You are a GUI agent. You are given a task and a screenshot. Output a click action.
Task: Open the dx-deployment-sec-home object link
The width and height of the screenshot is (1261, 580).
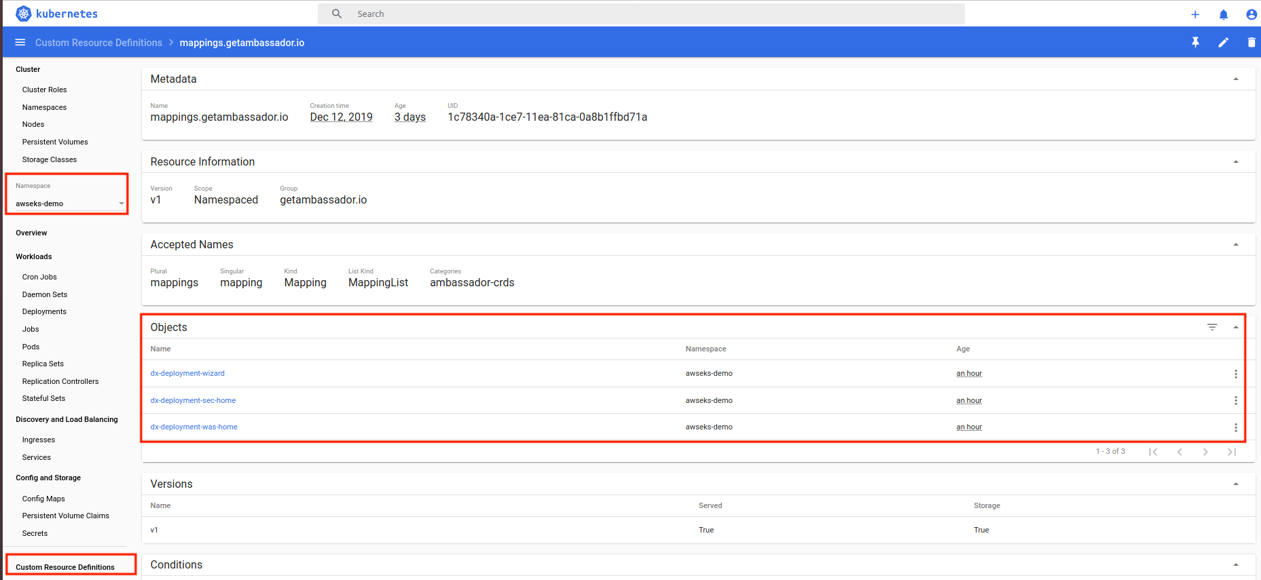pyautogui.click(x=193, y=400)
